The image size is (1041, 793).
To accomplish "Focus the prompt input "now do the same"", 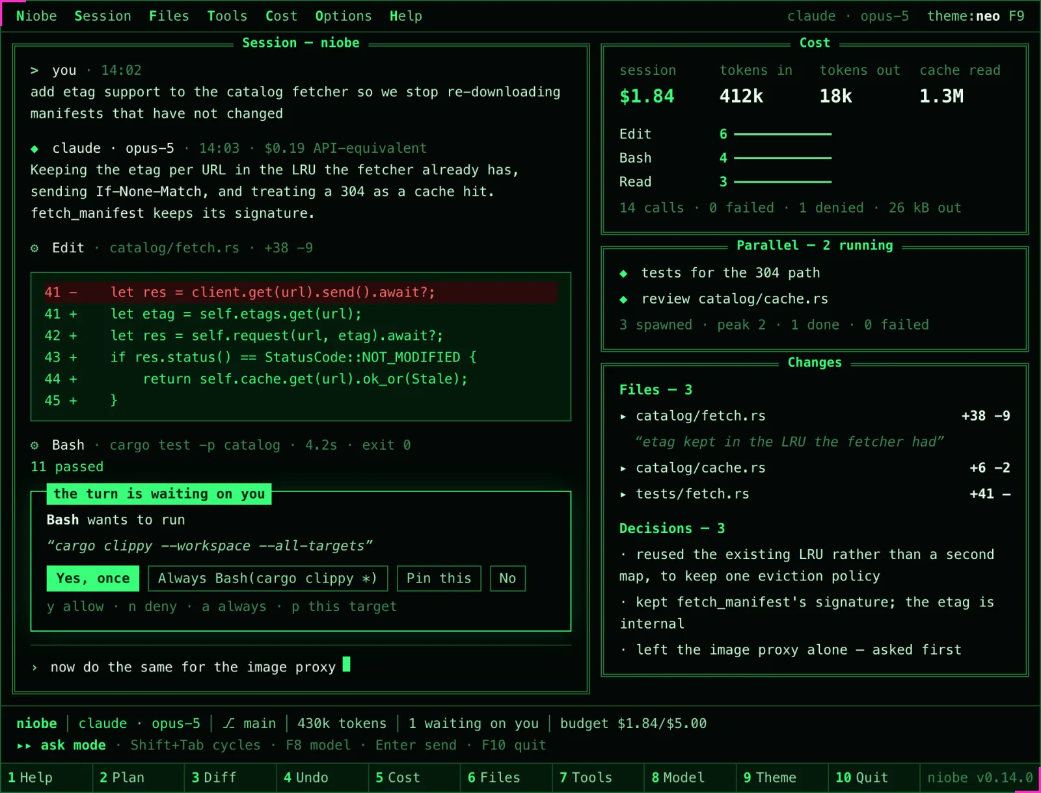I will (x=301, y=667).
